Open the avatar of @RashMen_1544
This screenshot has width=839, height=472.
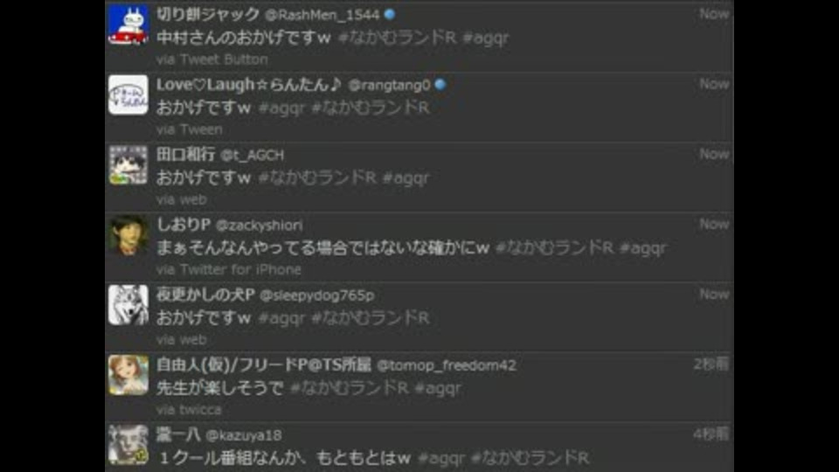tap(128, 24)
